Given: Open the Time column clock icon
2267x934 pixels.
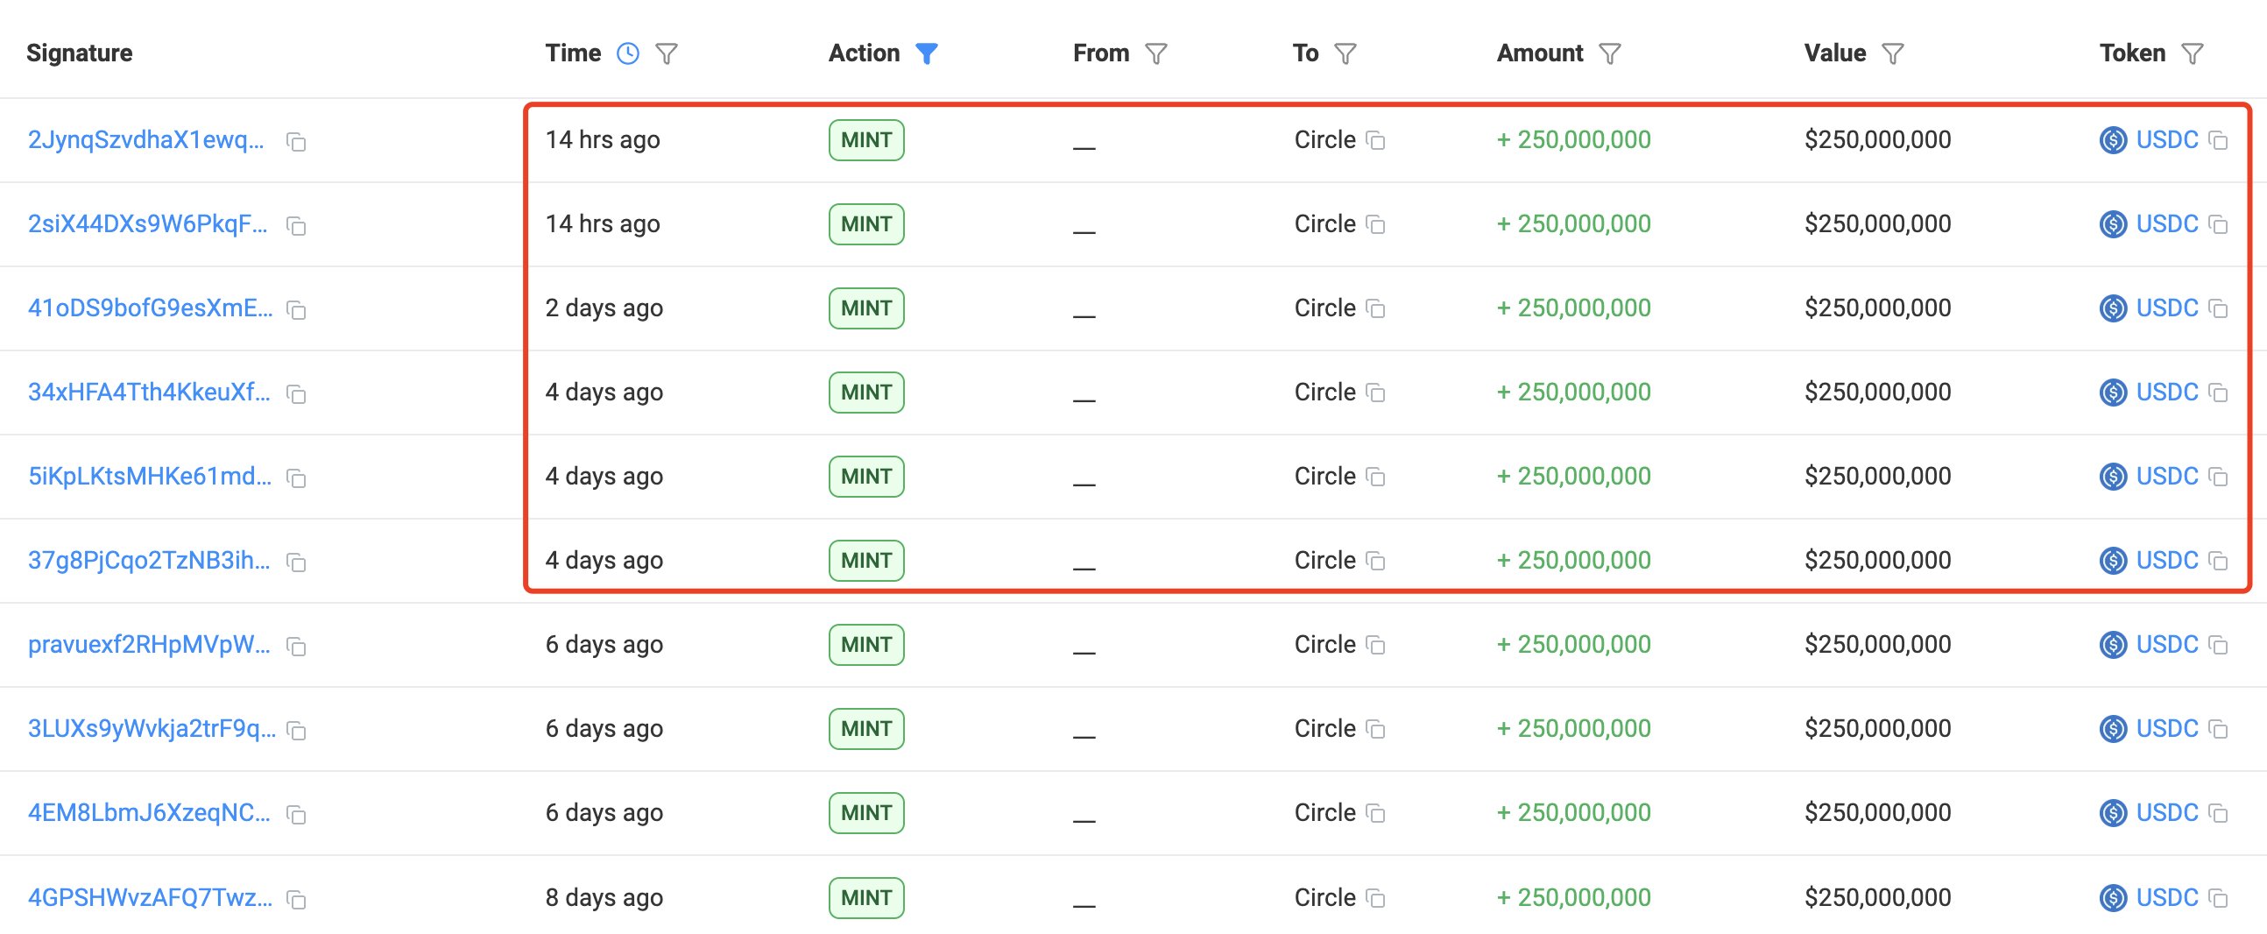Looking at the screenshot, I should pos(627,53).
